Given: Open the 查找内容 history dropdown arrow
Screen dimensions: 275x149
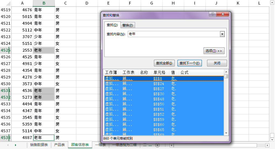Looking at the screenshot, I should (x=222, y=34).
